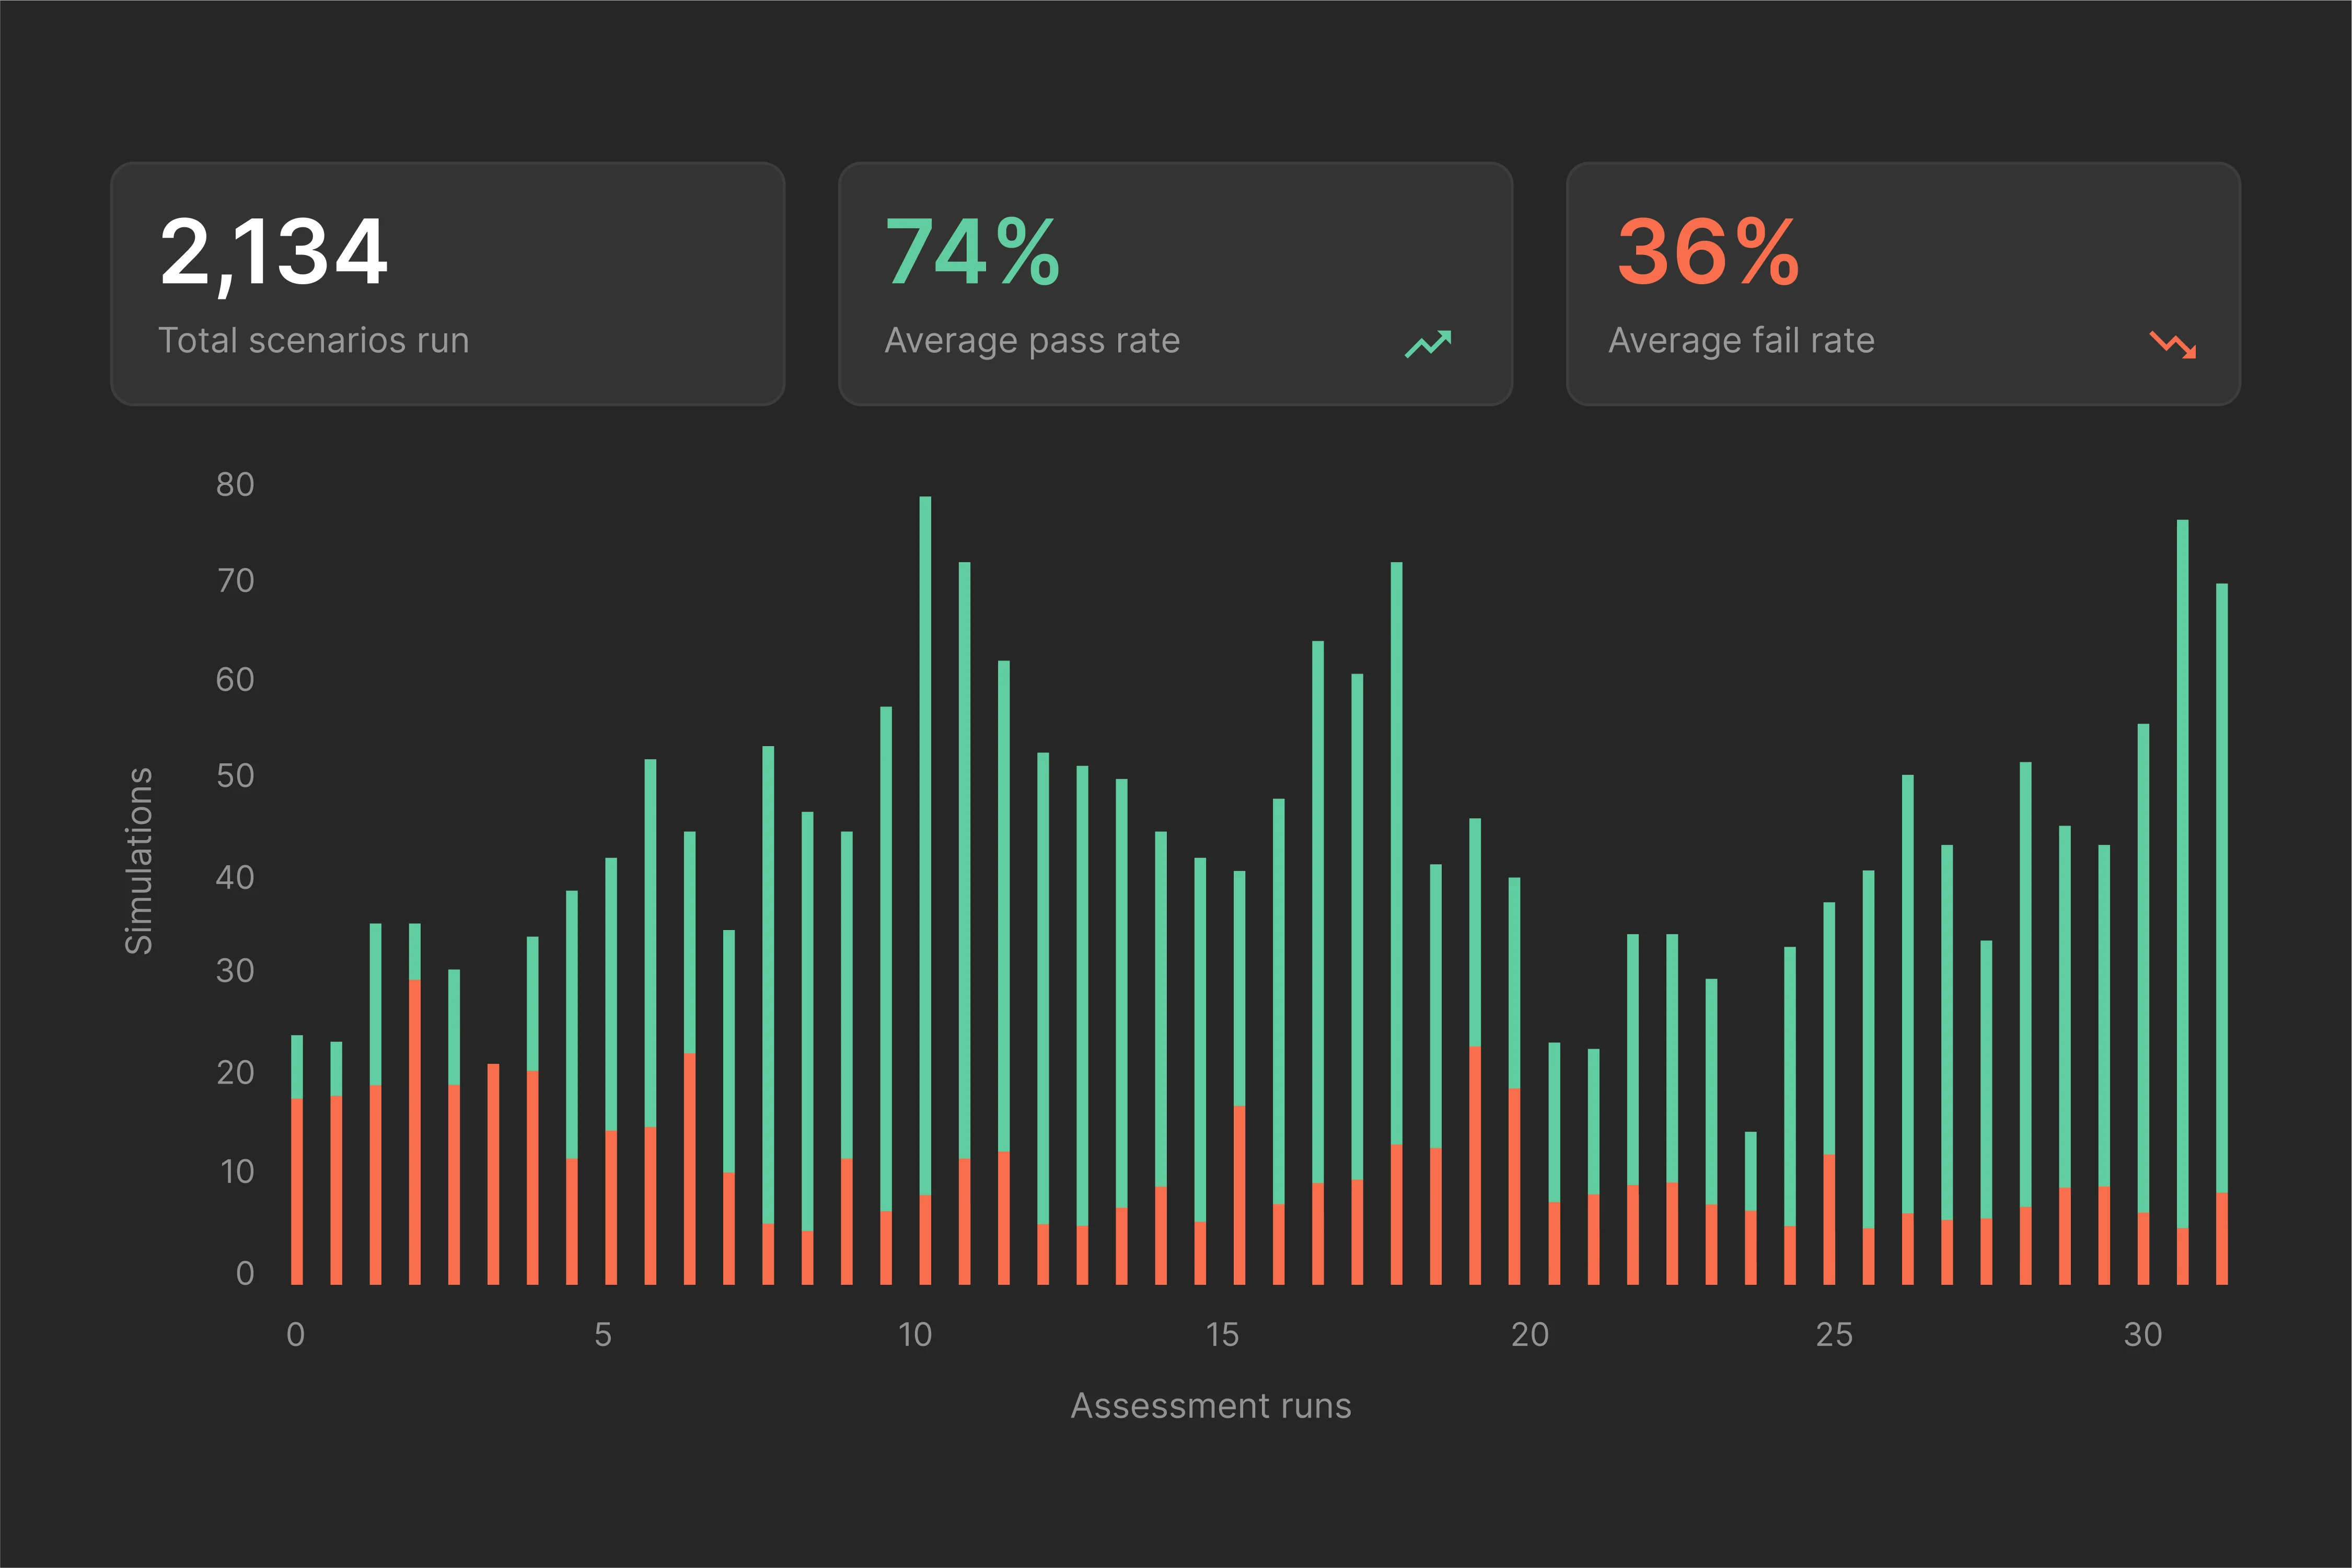This screenshot has width=2352, height=1568.
Task: Click the green upward trend arrow icon
Action: pyautogui.click(x=1427, y=343)
